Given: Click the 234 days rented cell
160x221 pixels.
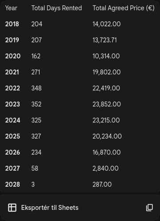Looking at the screenshot, I should tap(36, 152).
